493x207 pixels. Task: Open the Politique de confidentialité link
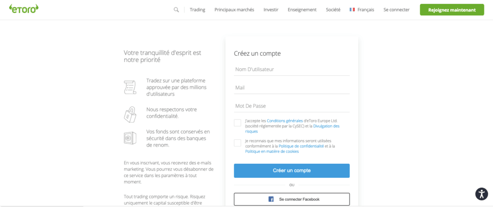pyautogui.click(x=301, y=146)
